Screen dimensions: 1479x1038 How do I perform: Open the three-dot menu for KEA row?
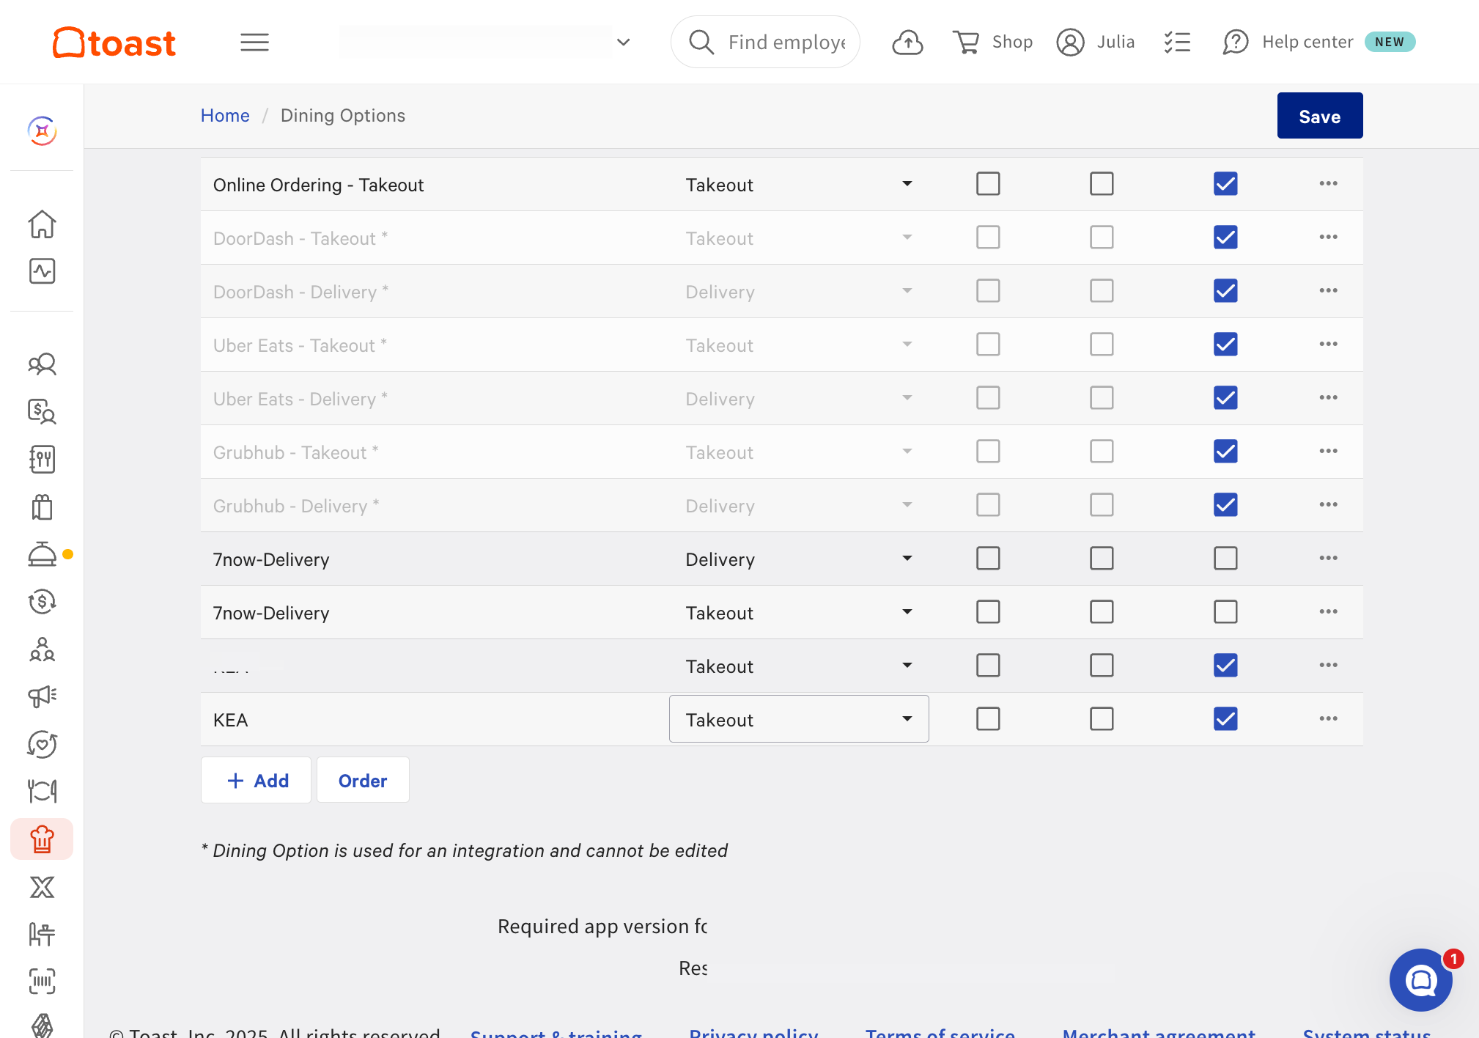pos(1328,718)
